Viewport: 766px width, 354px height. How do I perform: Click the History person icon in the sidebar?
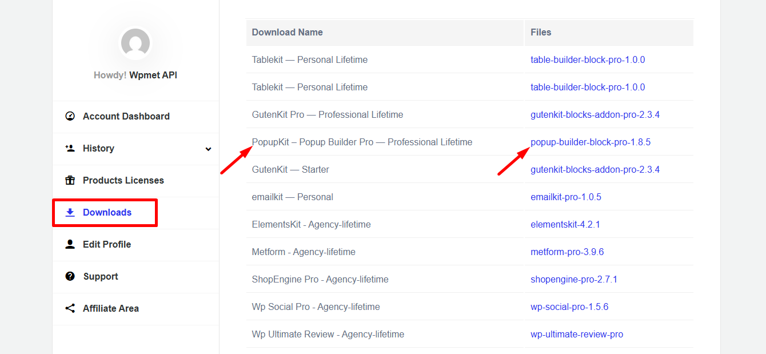[70, 148]
